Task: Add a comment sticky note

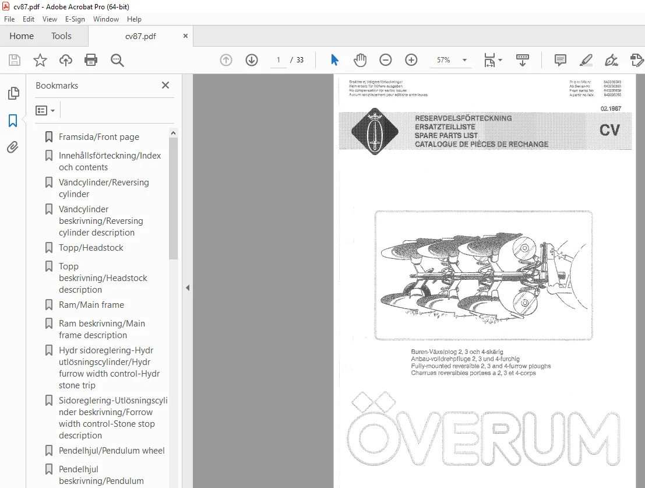Action: [x=561, y=60]
